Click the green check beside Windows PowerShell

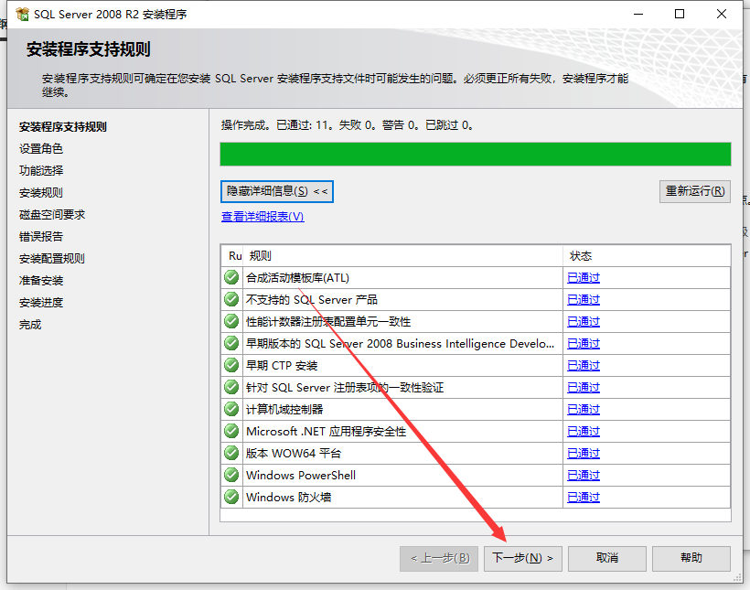(231, 475)
